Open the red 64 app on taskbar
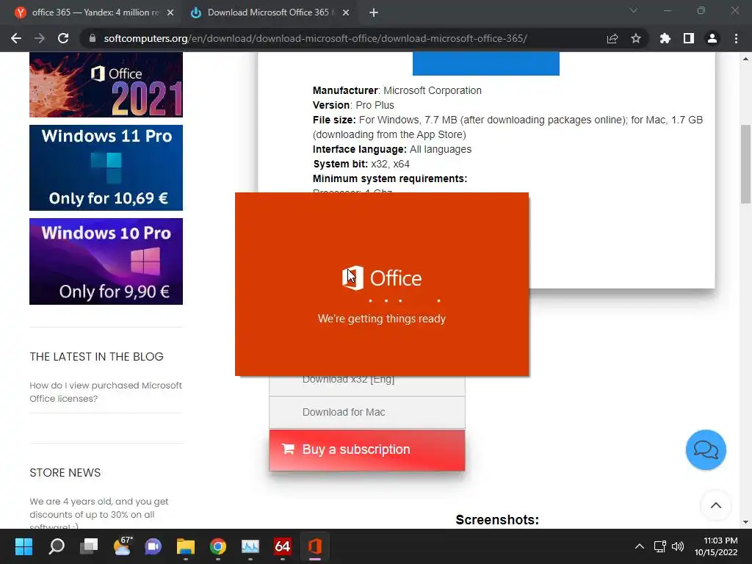 (283, 546)
